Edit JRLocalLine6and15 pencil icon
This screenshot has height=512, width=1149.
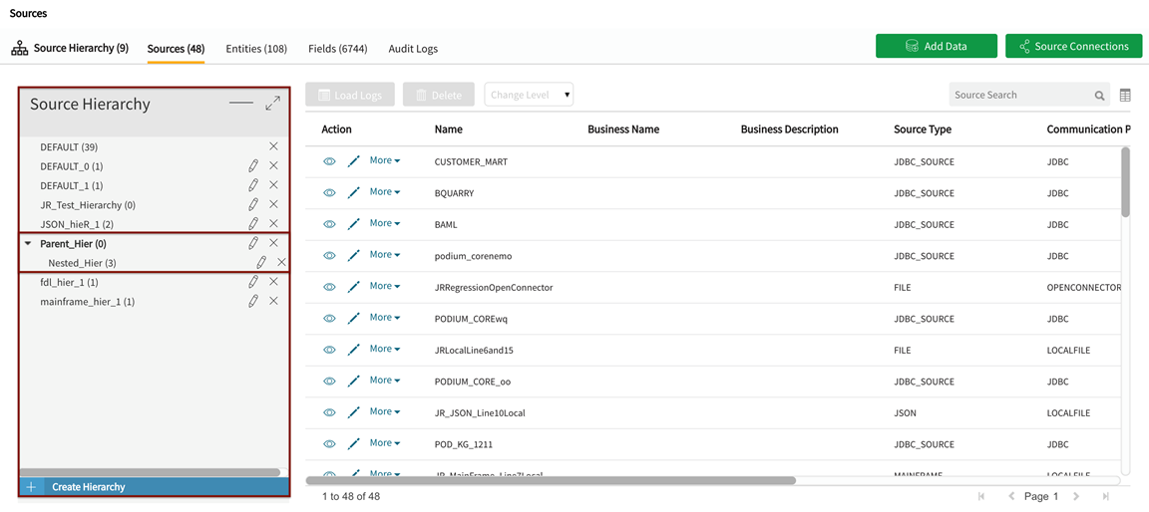tap(354, 350)
